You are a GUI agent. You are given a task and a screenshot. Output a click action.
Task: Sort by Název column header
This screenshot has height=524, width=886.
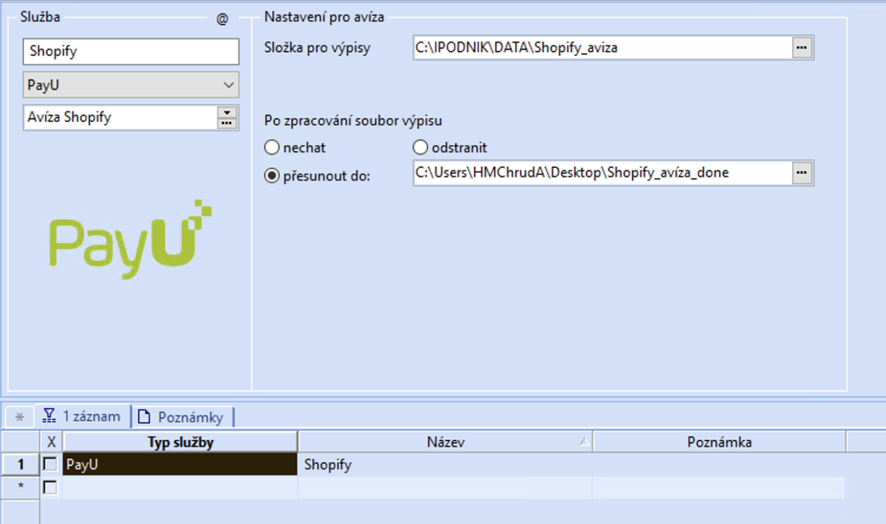445,442
